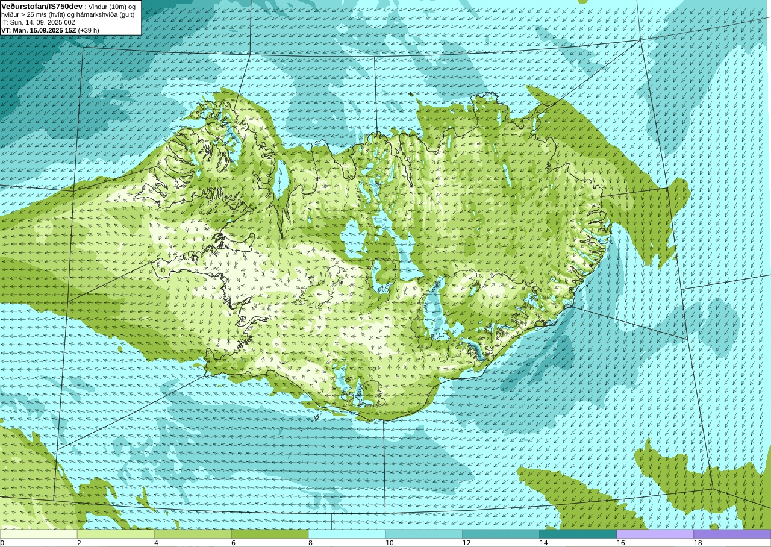Click legend tick label '2'

tap(79, 543)
